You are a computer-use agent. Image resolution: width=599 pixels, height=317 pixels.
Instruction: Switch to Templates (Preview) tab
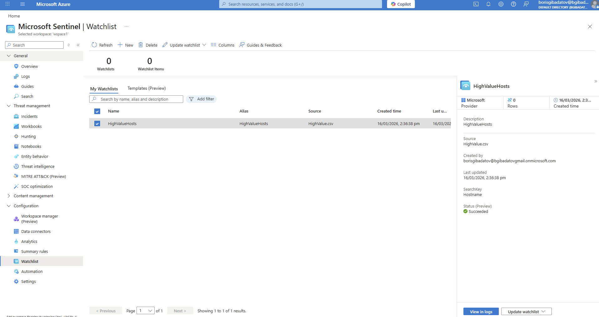point(147,88)
